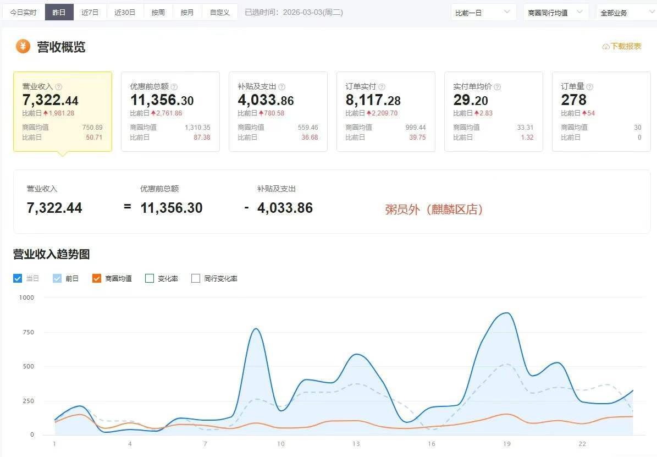Enable the 变化率 checkbox
Image resolution: width=657 pixels, height=457 pixels.
point(150,278)
